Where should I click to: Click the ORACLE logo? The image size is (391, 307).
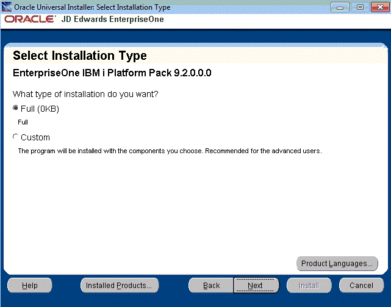pyautogui.click(x=29, y=19)
